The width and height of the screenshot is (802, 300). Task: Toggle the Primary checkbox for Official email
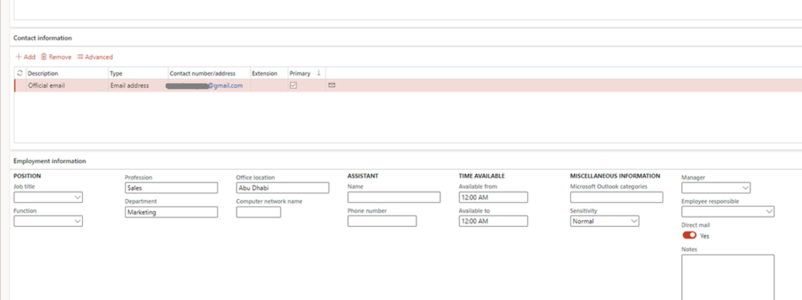tap(293, 85)
